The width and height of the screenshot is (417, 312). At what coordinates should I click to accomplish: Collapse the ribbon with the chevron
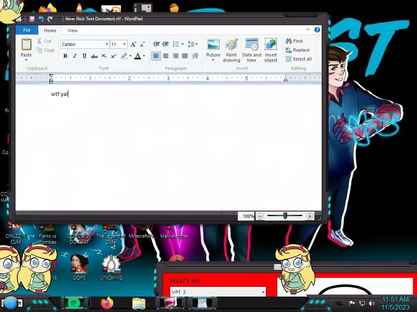click(308, 30)
